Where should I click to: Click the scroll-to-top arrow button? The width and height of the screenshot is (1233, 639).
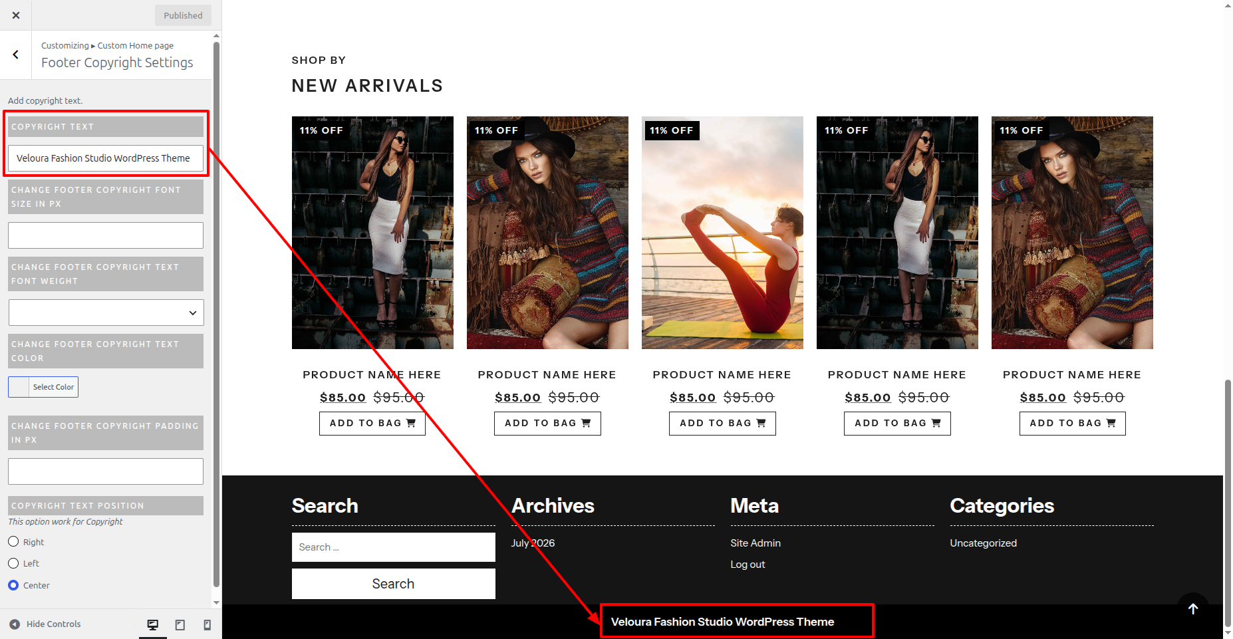(x=1193, y=609)
